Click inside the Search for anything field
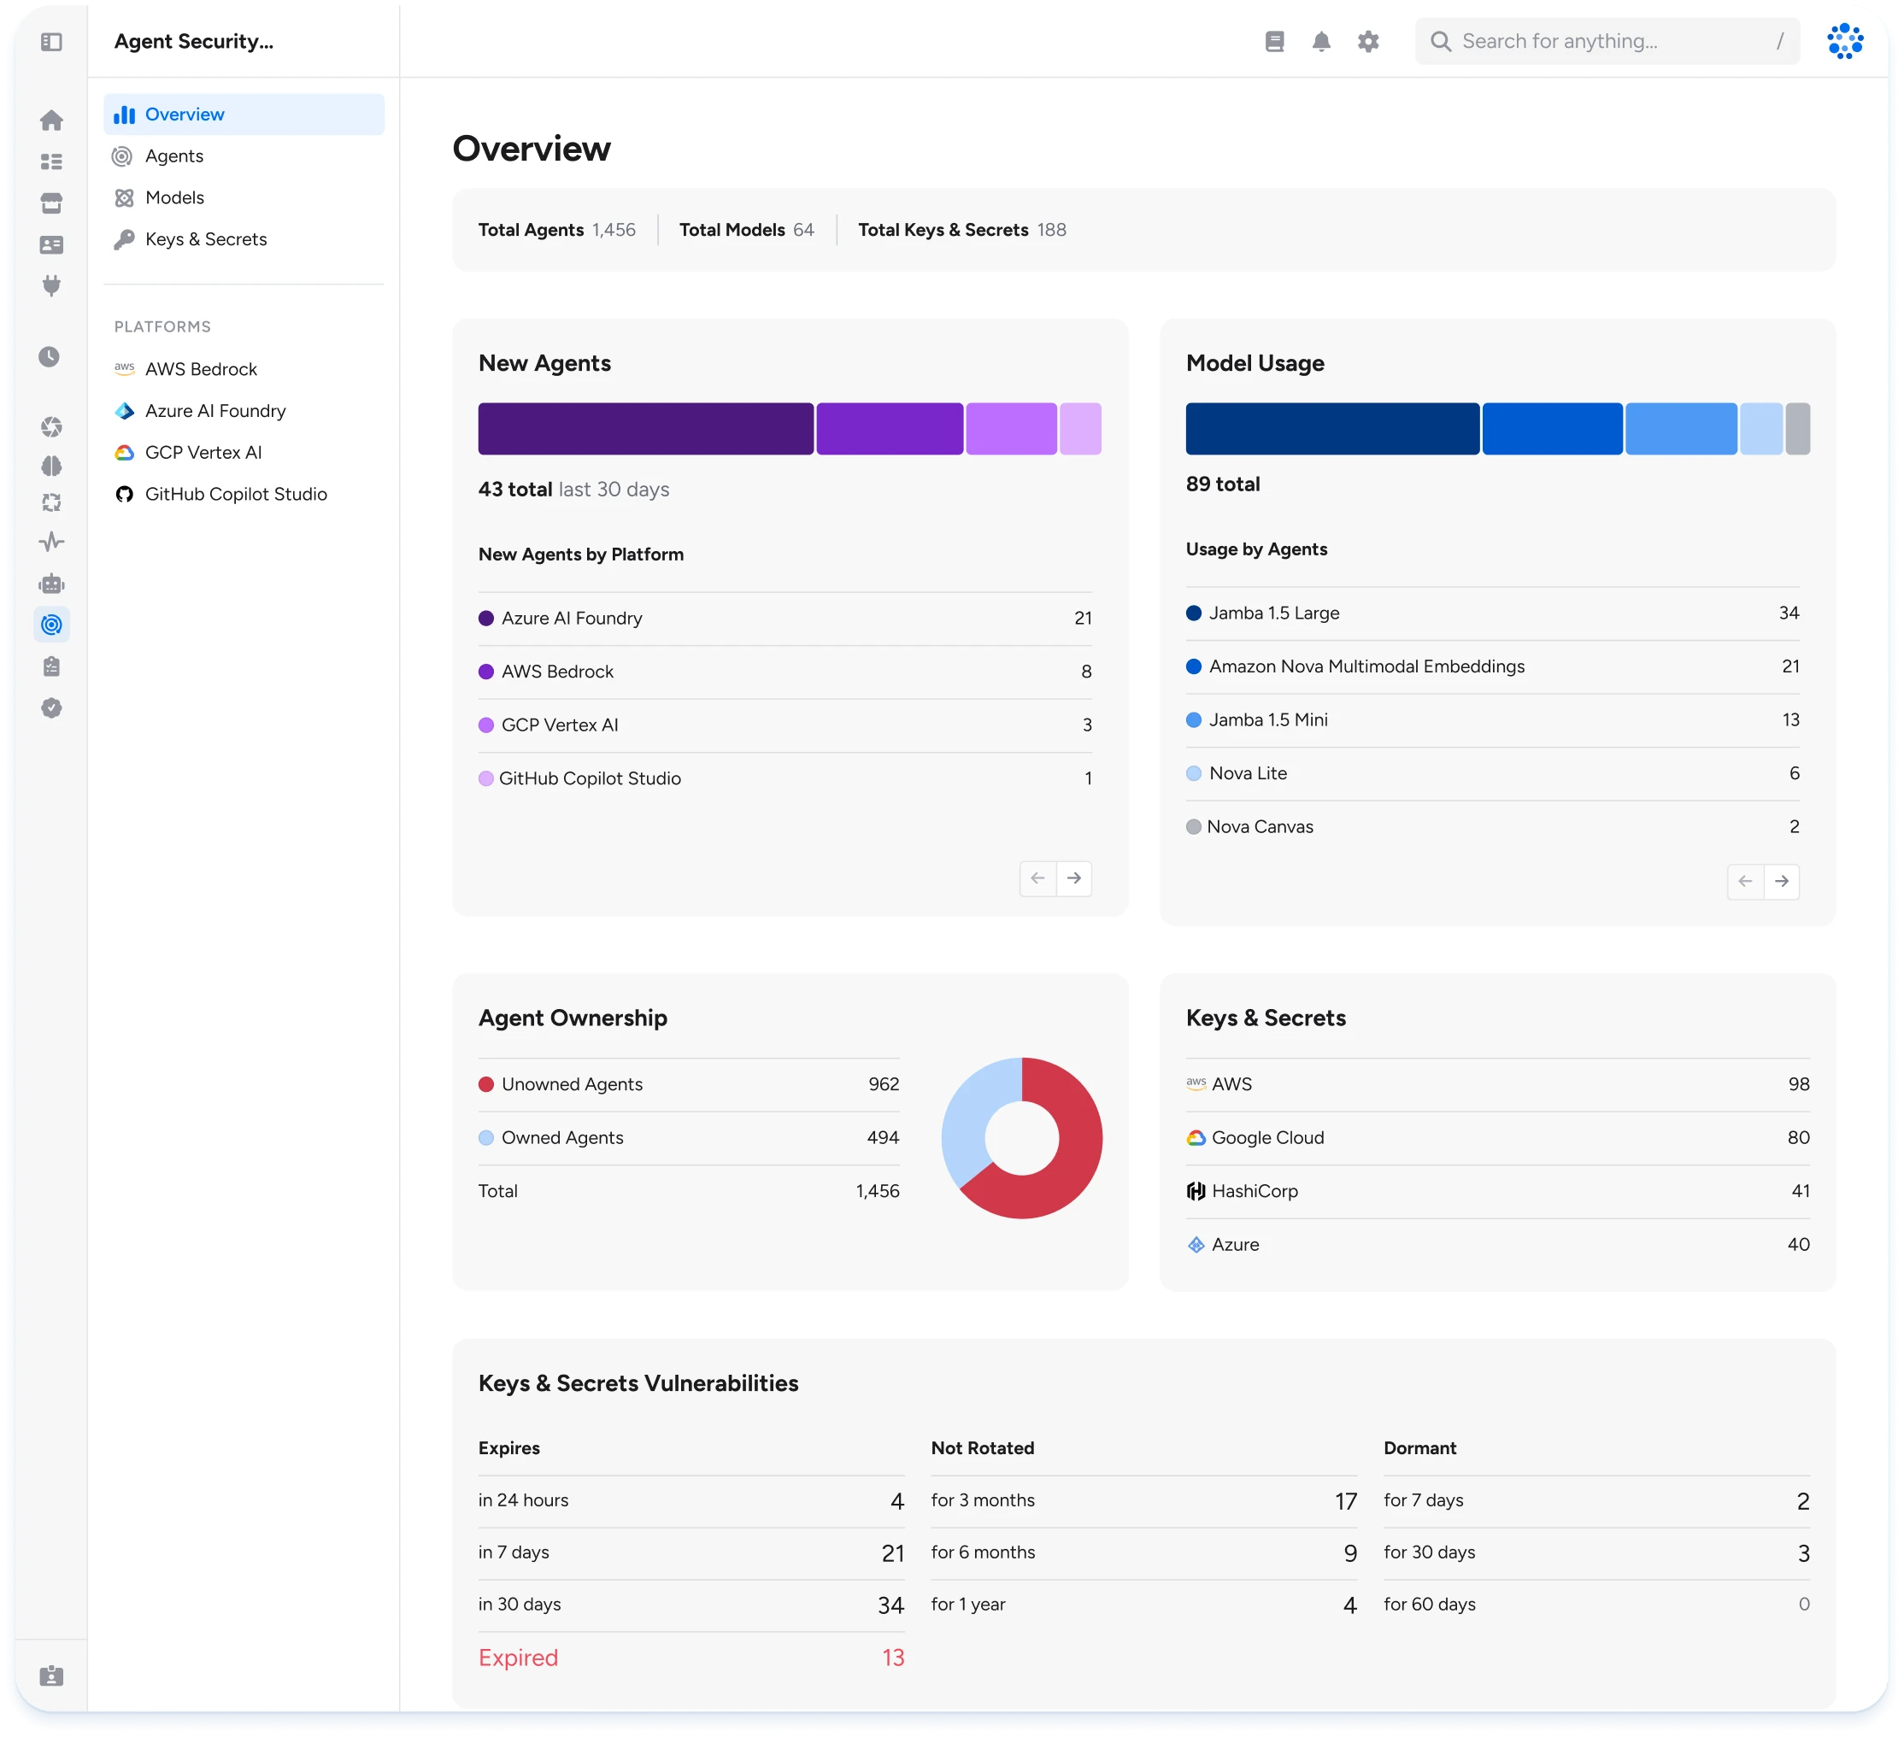 1606,41
